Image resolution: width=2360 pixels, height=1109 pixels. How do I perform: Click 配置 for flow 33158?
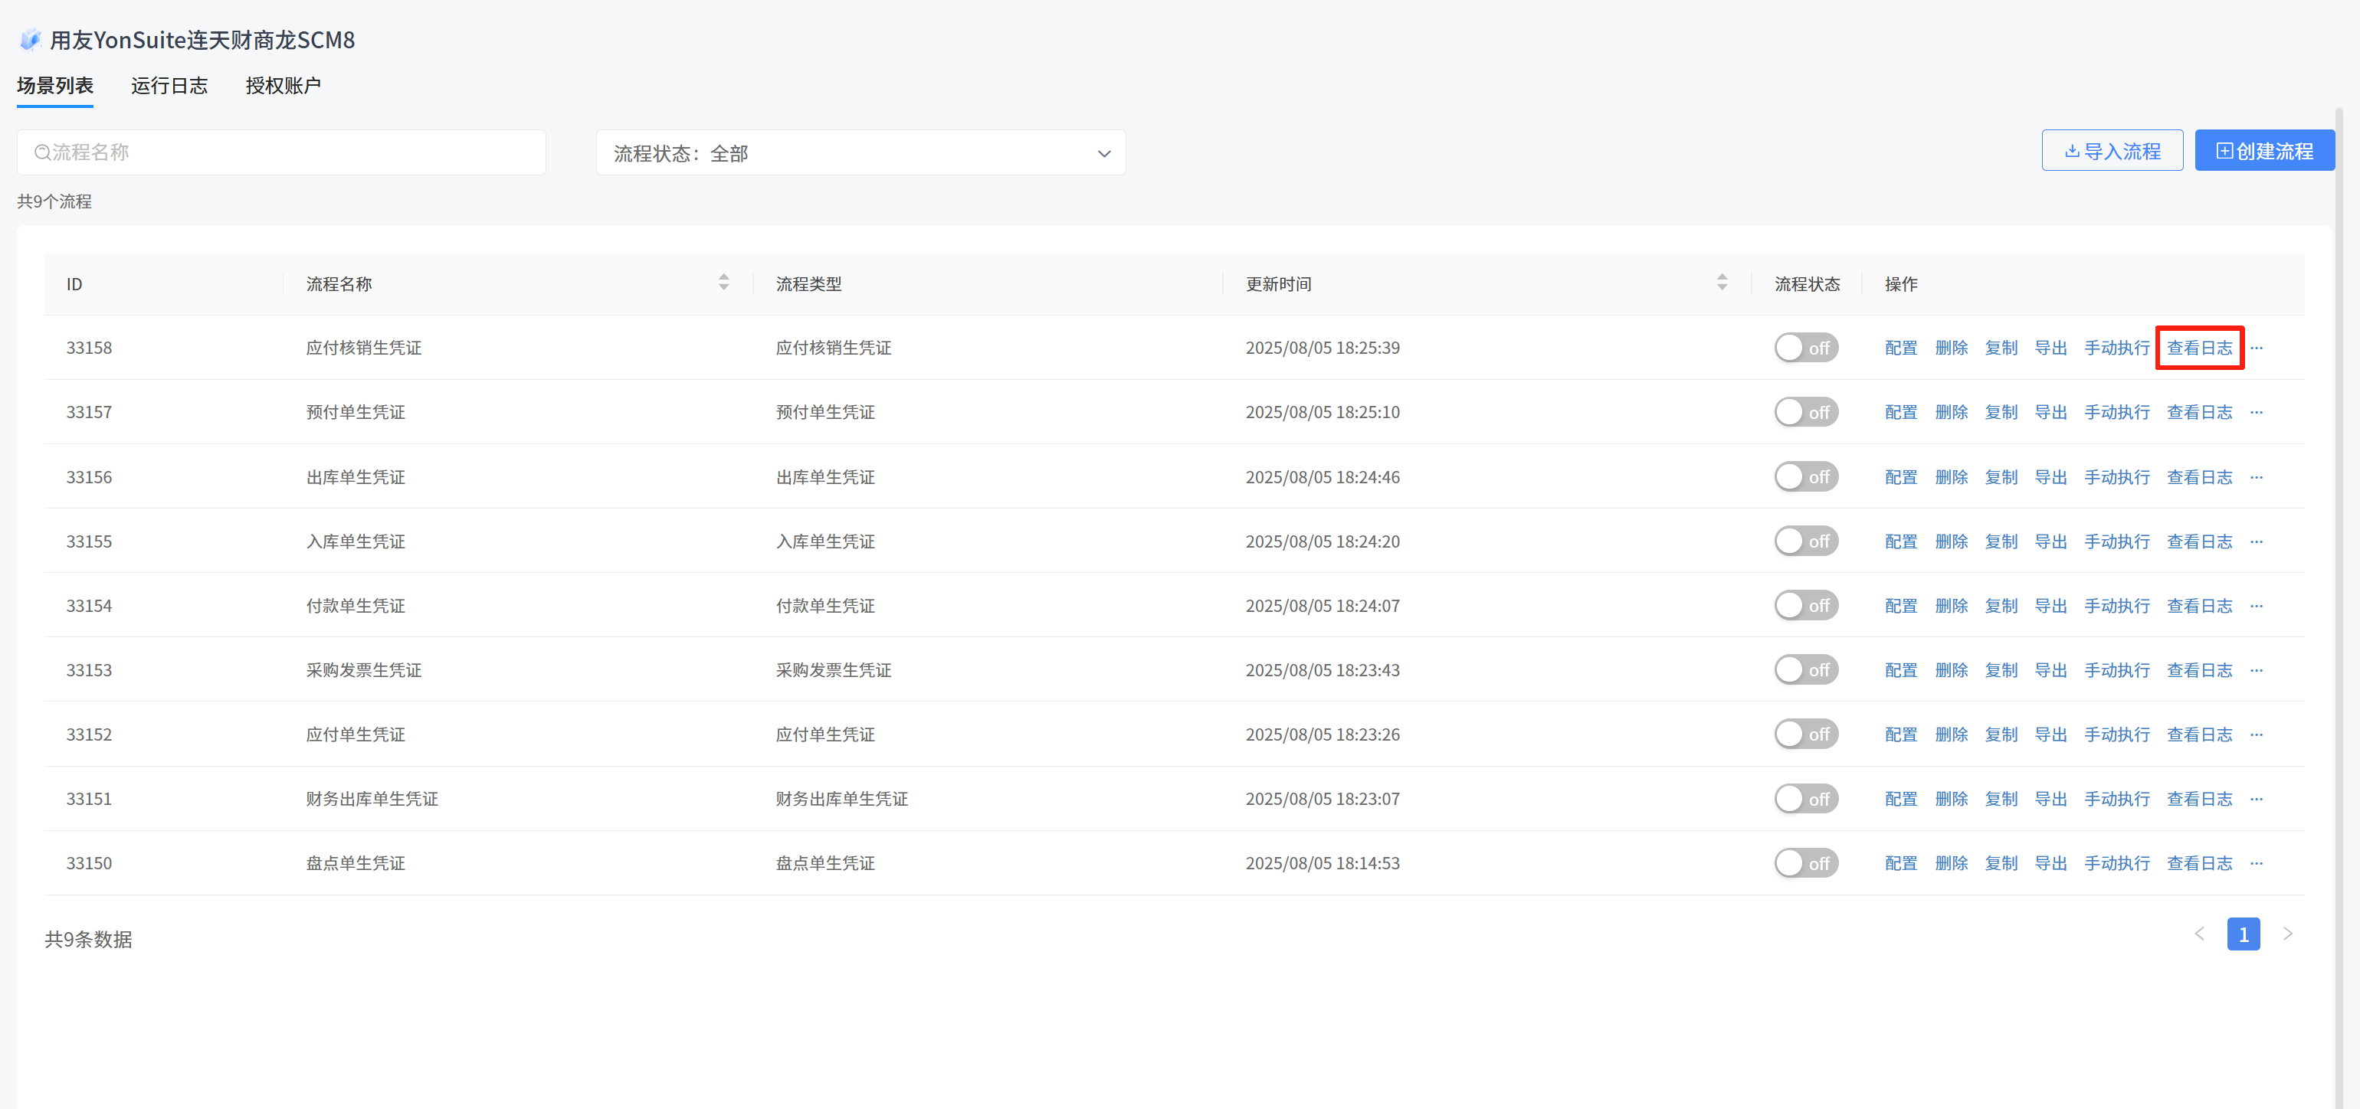[x=1901, y=348]
